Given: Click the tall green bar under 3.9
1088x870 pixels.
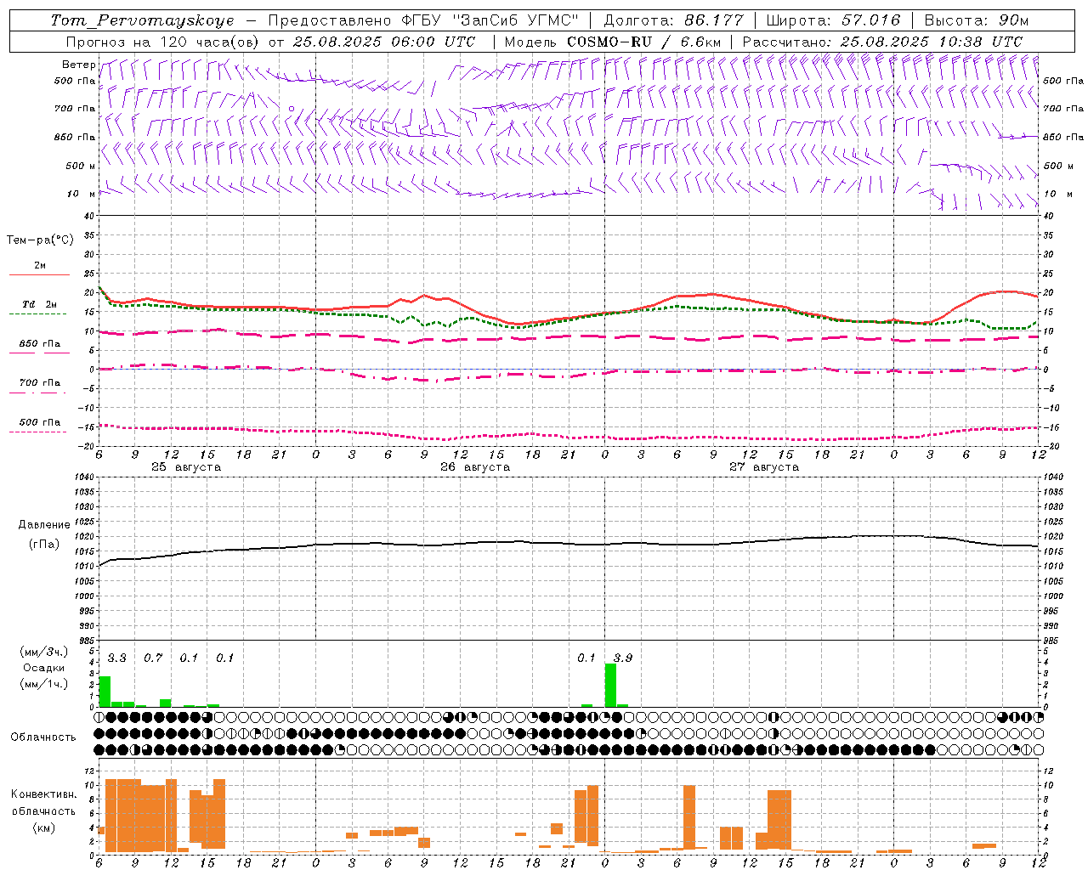Looking at the screenshot, I should [x=610, y=685].
